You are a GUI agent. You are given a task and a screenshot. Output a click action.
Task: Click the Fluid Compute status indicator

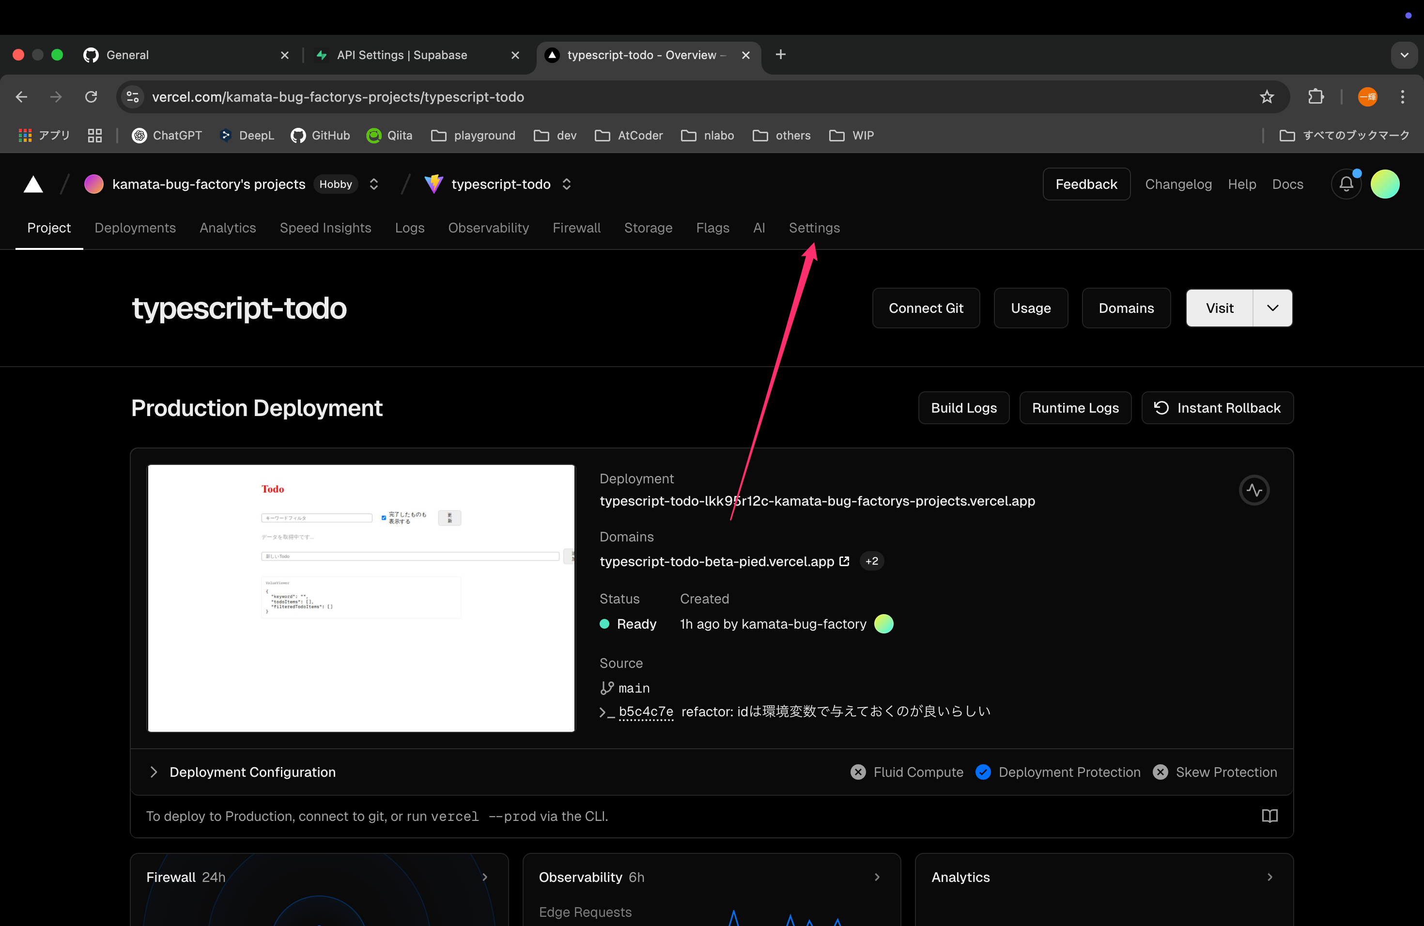[857, 772]
